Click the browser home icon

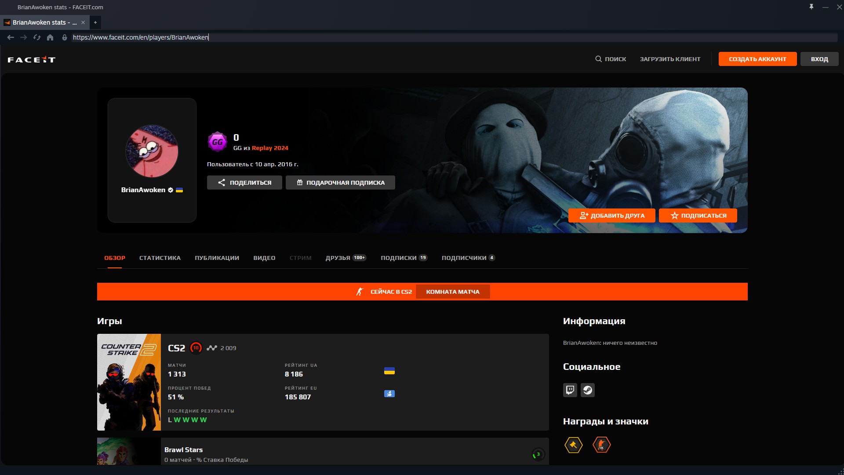pyautogui.click(x=50, y=37)
